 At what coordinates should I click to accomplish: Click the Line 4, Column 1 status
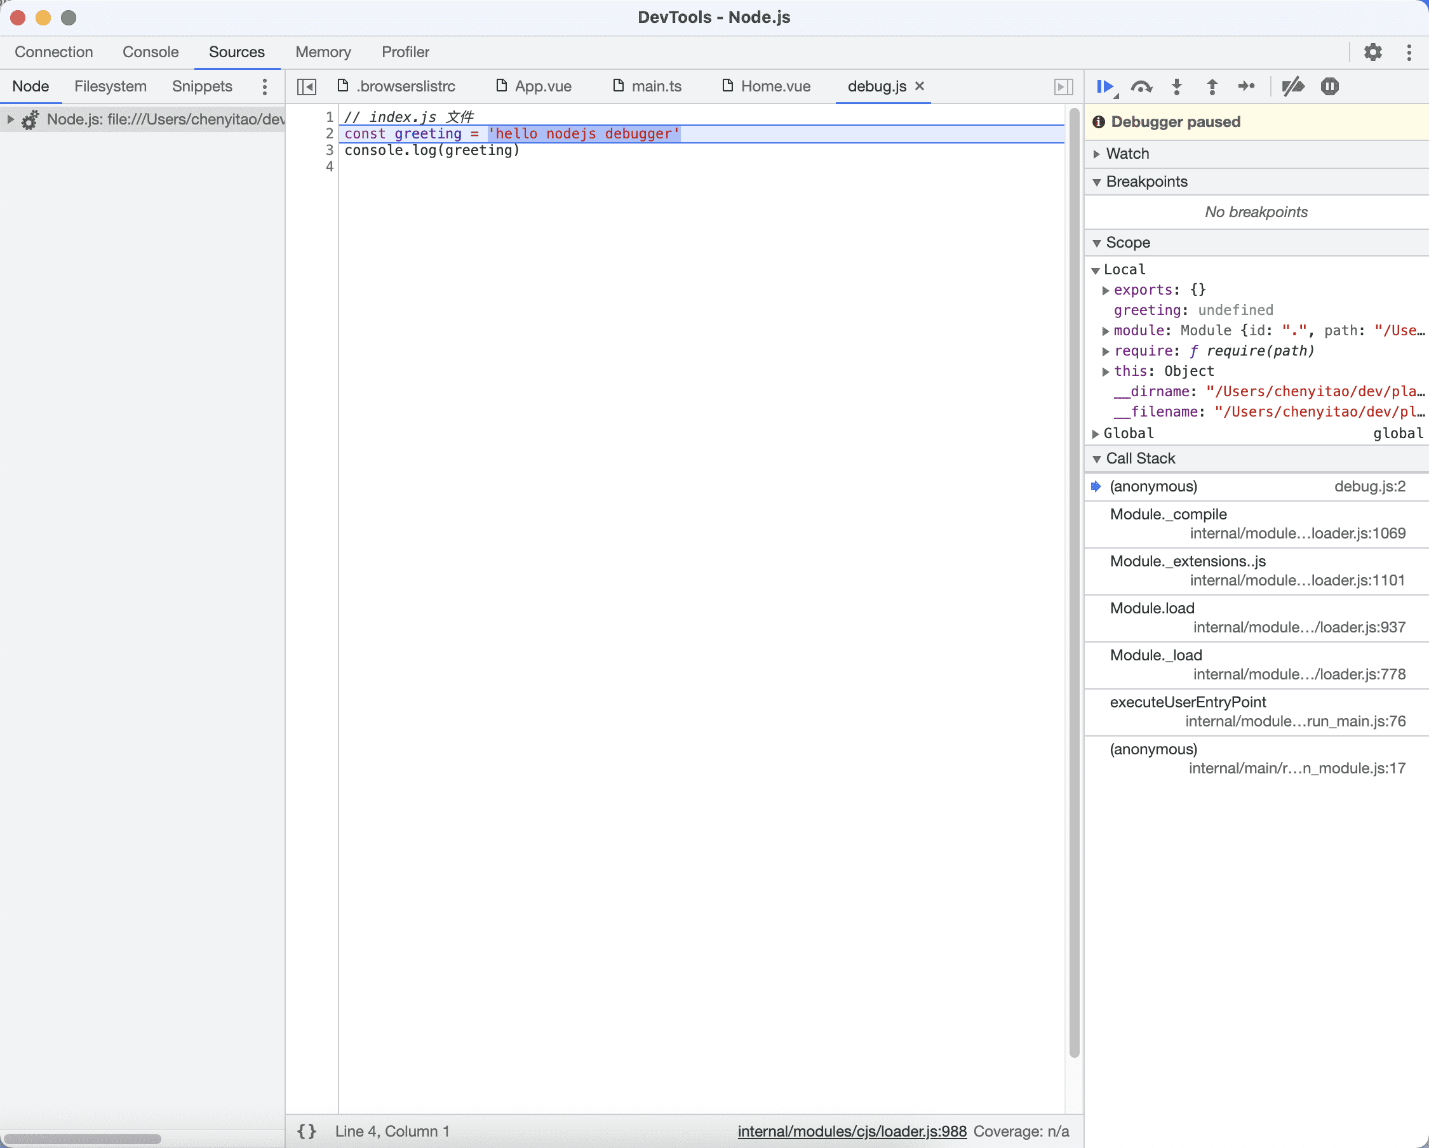pyautogui.click(x=392, y=1131)
